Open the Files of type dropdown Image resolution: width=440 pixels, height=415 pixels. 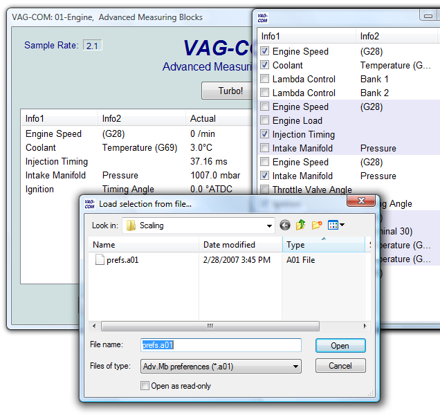click(x=295, y=367)
